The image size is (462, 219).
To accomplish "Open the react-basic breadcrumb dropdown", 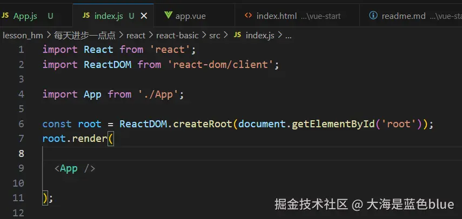I will (177, 36).
